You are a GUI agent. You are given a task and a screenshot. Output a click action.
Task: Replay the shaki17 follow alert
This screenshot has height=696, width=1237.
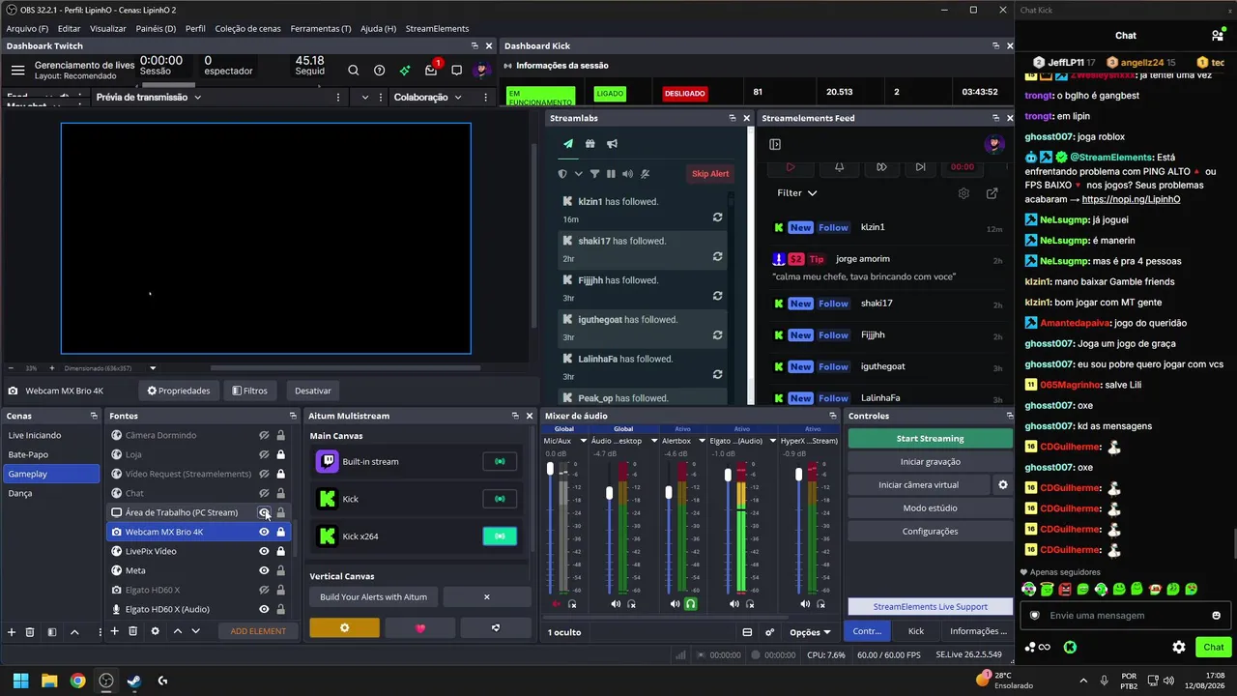click(x=717, y=256)
